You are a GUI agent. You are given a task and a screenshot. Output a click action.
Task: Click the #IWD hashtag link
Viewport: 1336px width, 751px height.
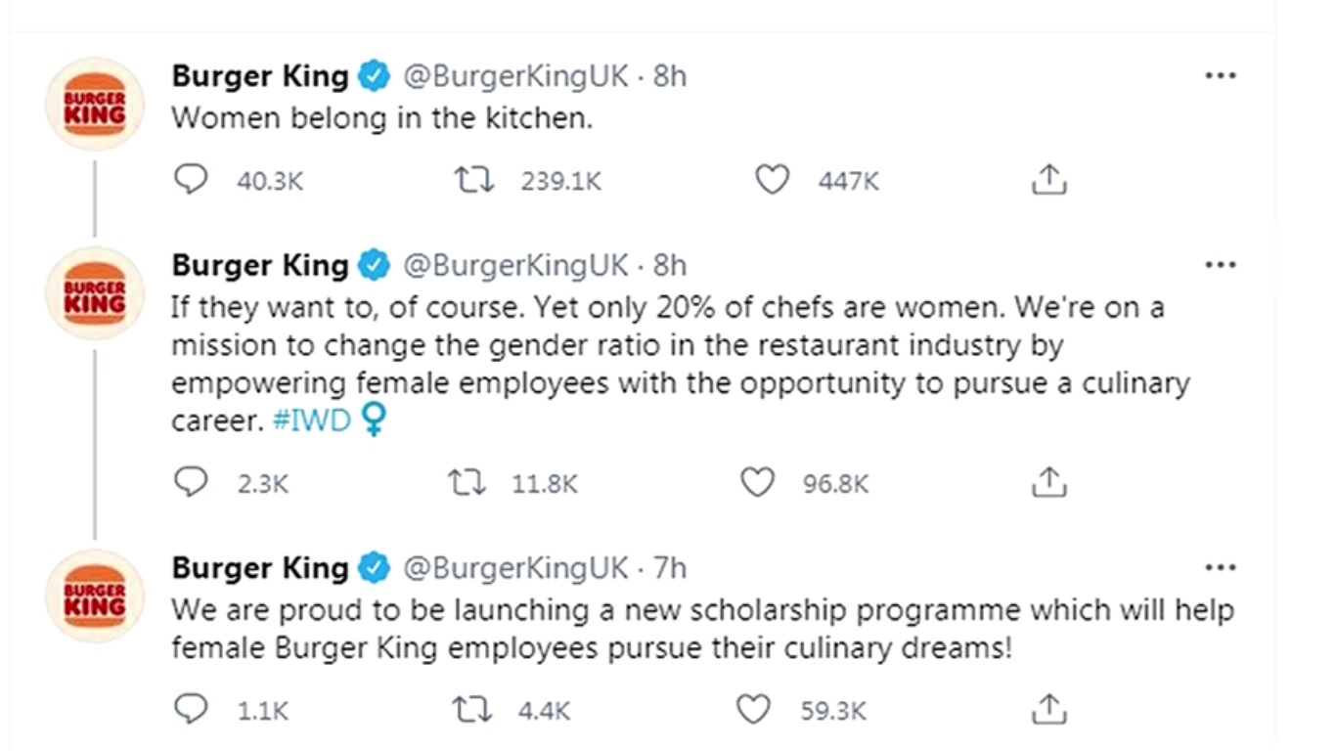point(311,420)
